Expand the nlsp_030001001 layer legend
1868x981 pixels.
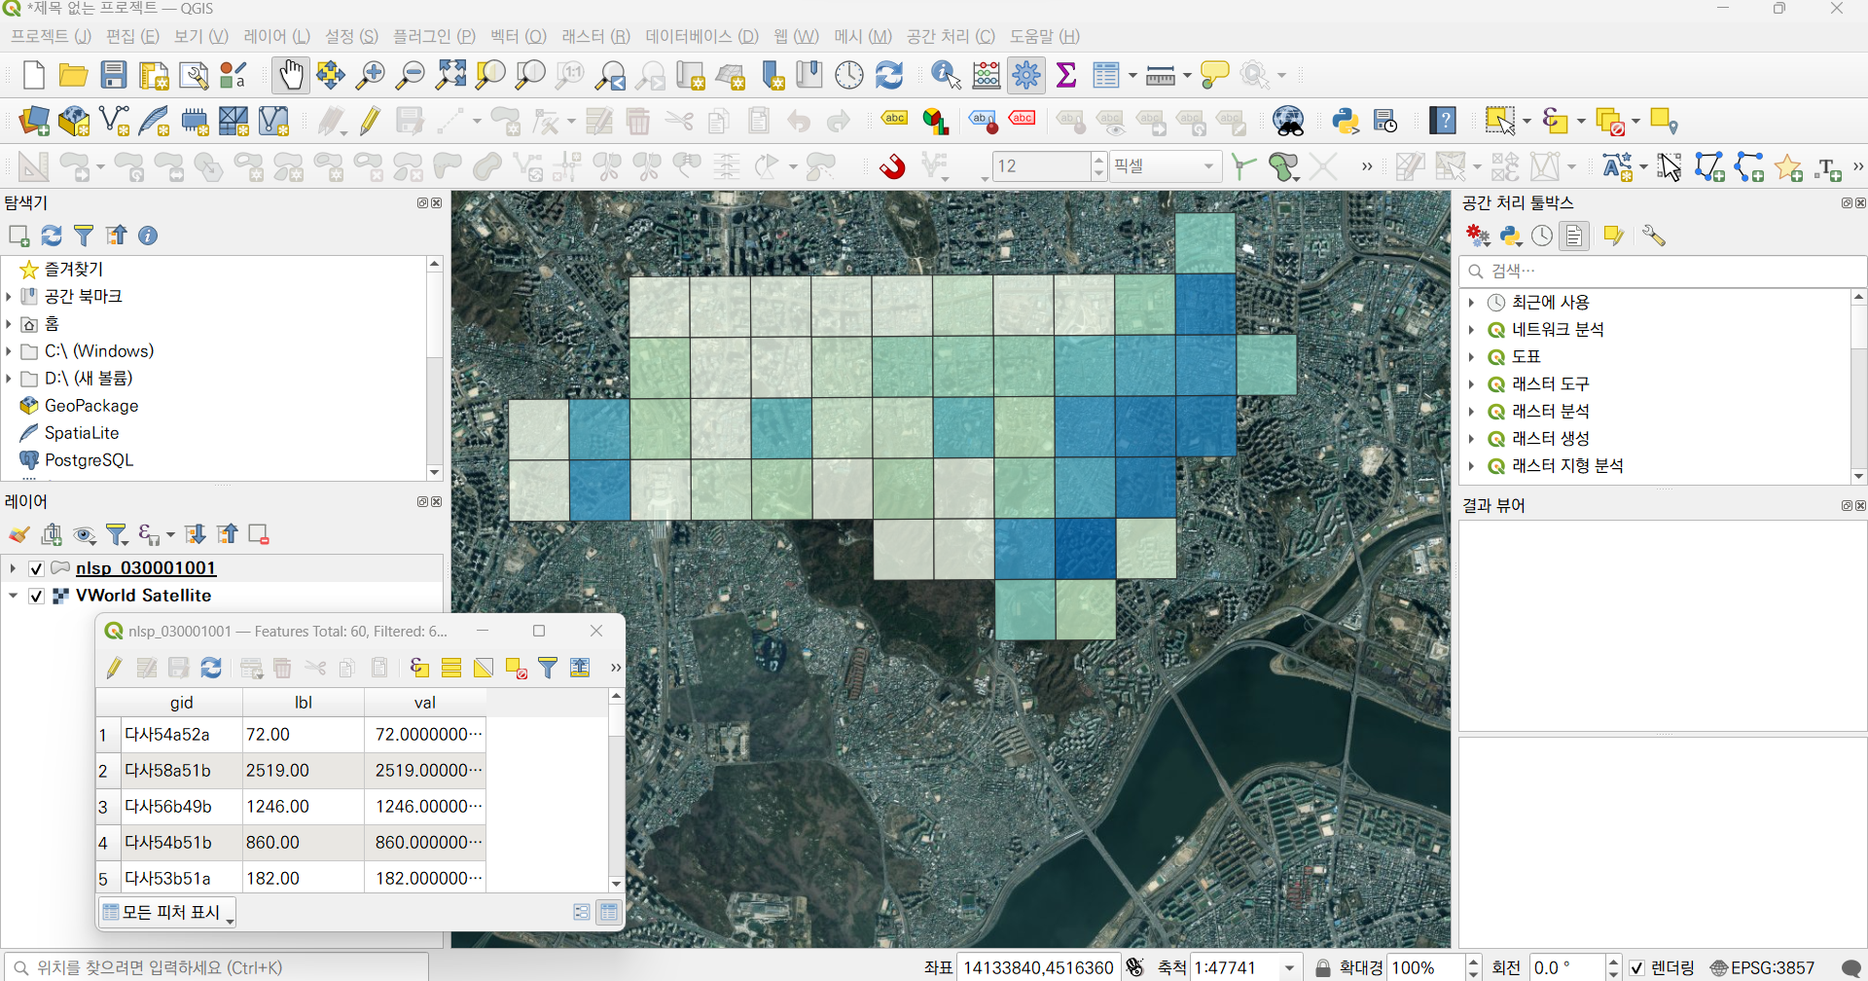coord(13,568)
